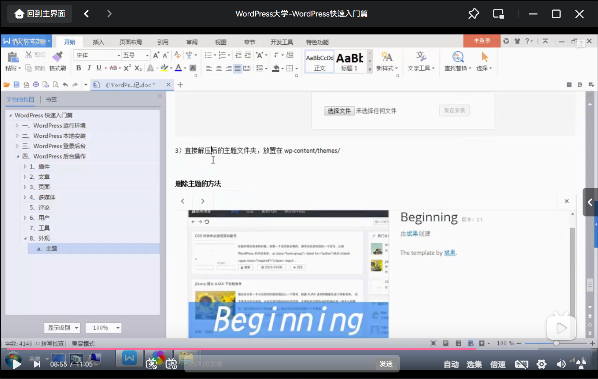Open the 页面布局 ribbon tab
The width and height of the screenshot is (598, 379).
pos(130,42)
